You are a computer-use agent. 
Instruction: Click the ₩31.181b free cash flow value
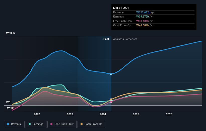coord(143,21)
